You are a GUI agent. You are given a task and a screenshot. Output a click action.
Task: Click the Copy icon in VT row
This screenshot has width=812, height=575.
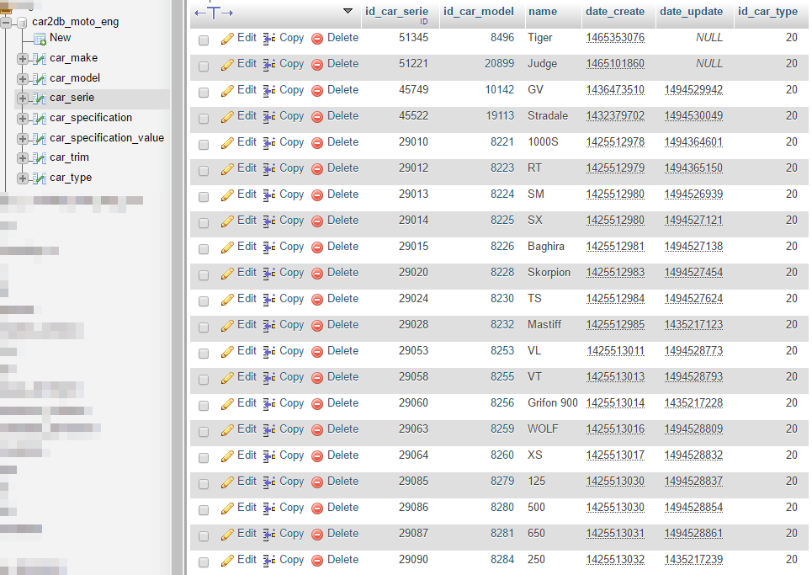click(268, 377)
